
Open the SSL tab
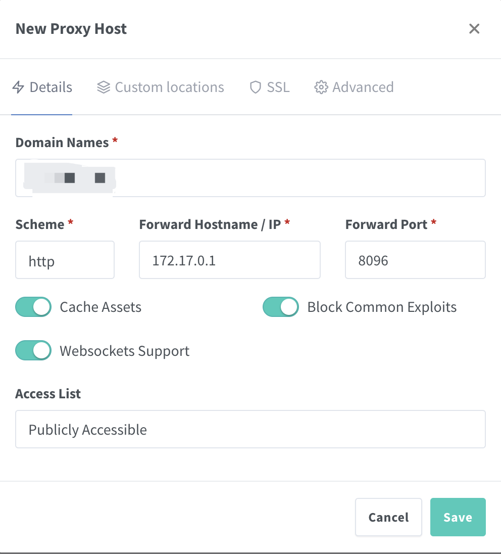click(278, 87)
